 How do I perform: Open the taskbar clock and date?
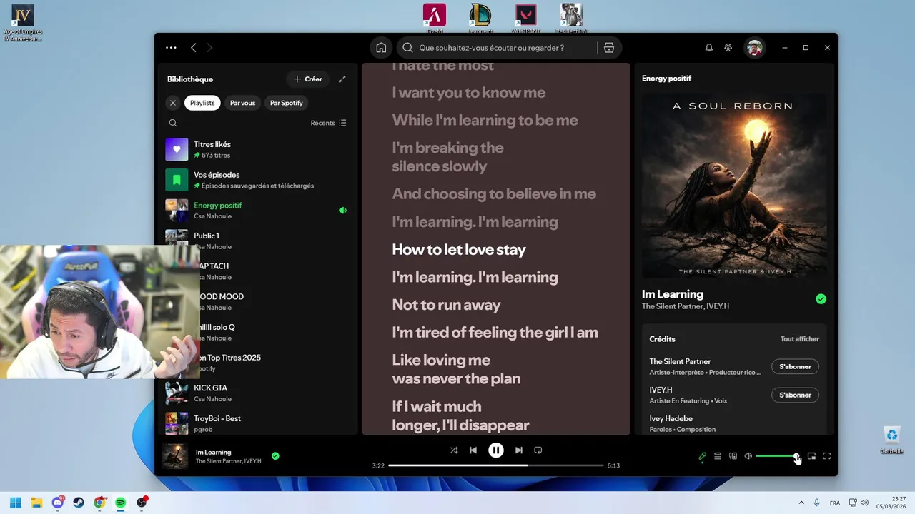(x=892, y=503)
